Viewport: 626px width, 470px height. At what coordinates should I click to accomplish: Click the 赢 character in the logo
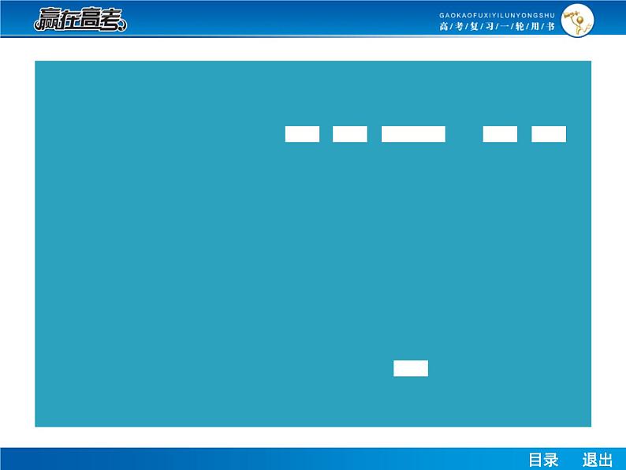[x=47, y=21]
